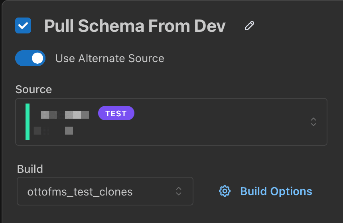Click the up-down arrows icon in Build selector
This screenshot has width=343, height=223.
click(x=179, y=191)
